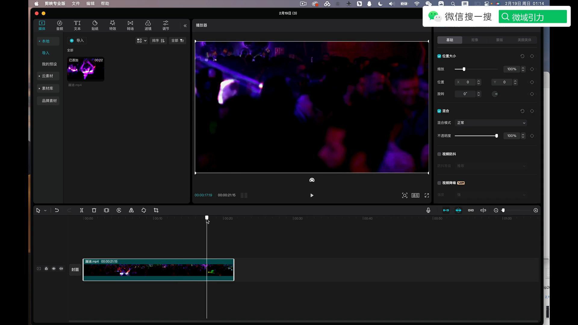This screenshot has height=325, width=578.
Task: Click the mirror flip tool icon
Action: [131, 210]
